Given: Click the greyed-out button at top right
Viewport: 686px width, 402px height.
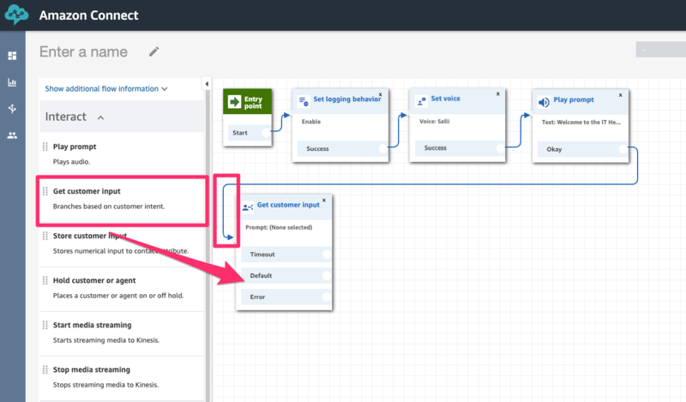Looking at the screenshot, I should [x=660, y=50].
